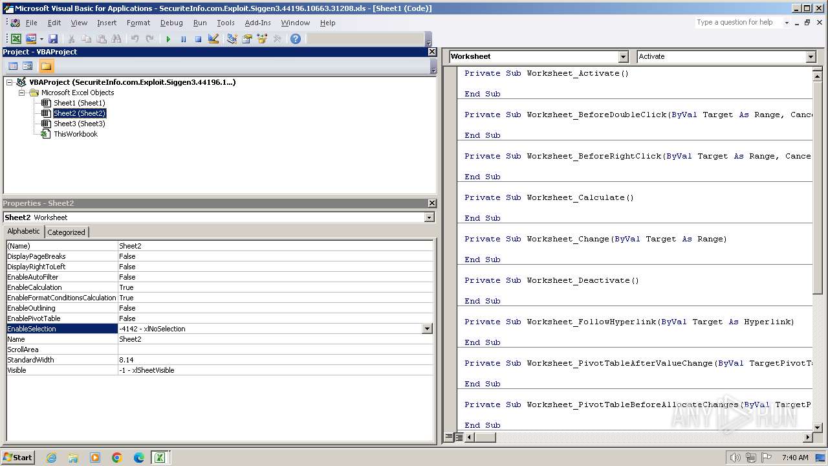
Task: Click the code window vertical scrollbar down arrow
Action: [818, 427]
